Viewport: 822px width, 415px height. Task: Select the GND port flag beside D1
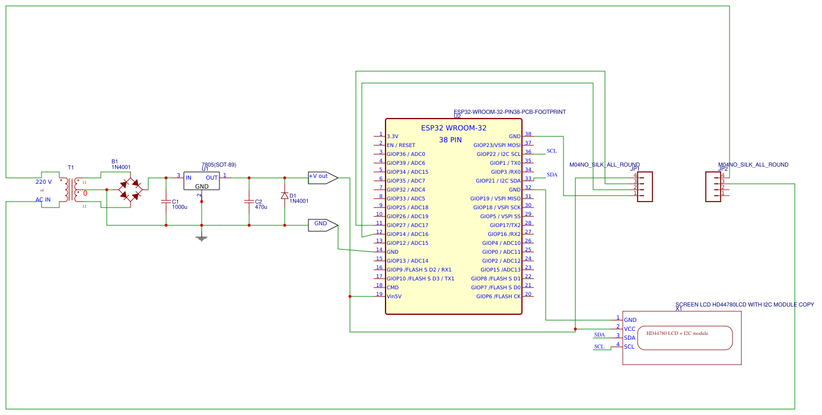pyautogui.click(x=323, y=225)
